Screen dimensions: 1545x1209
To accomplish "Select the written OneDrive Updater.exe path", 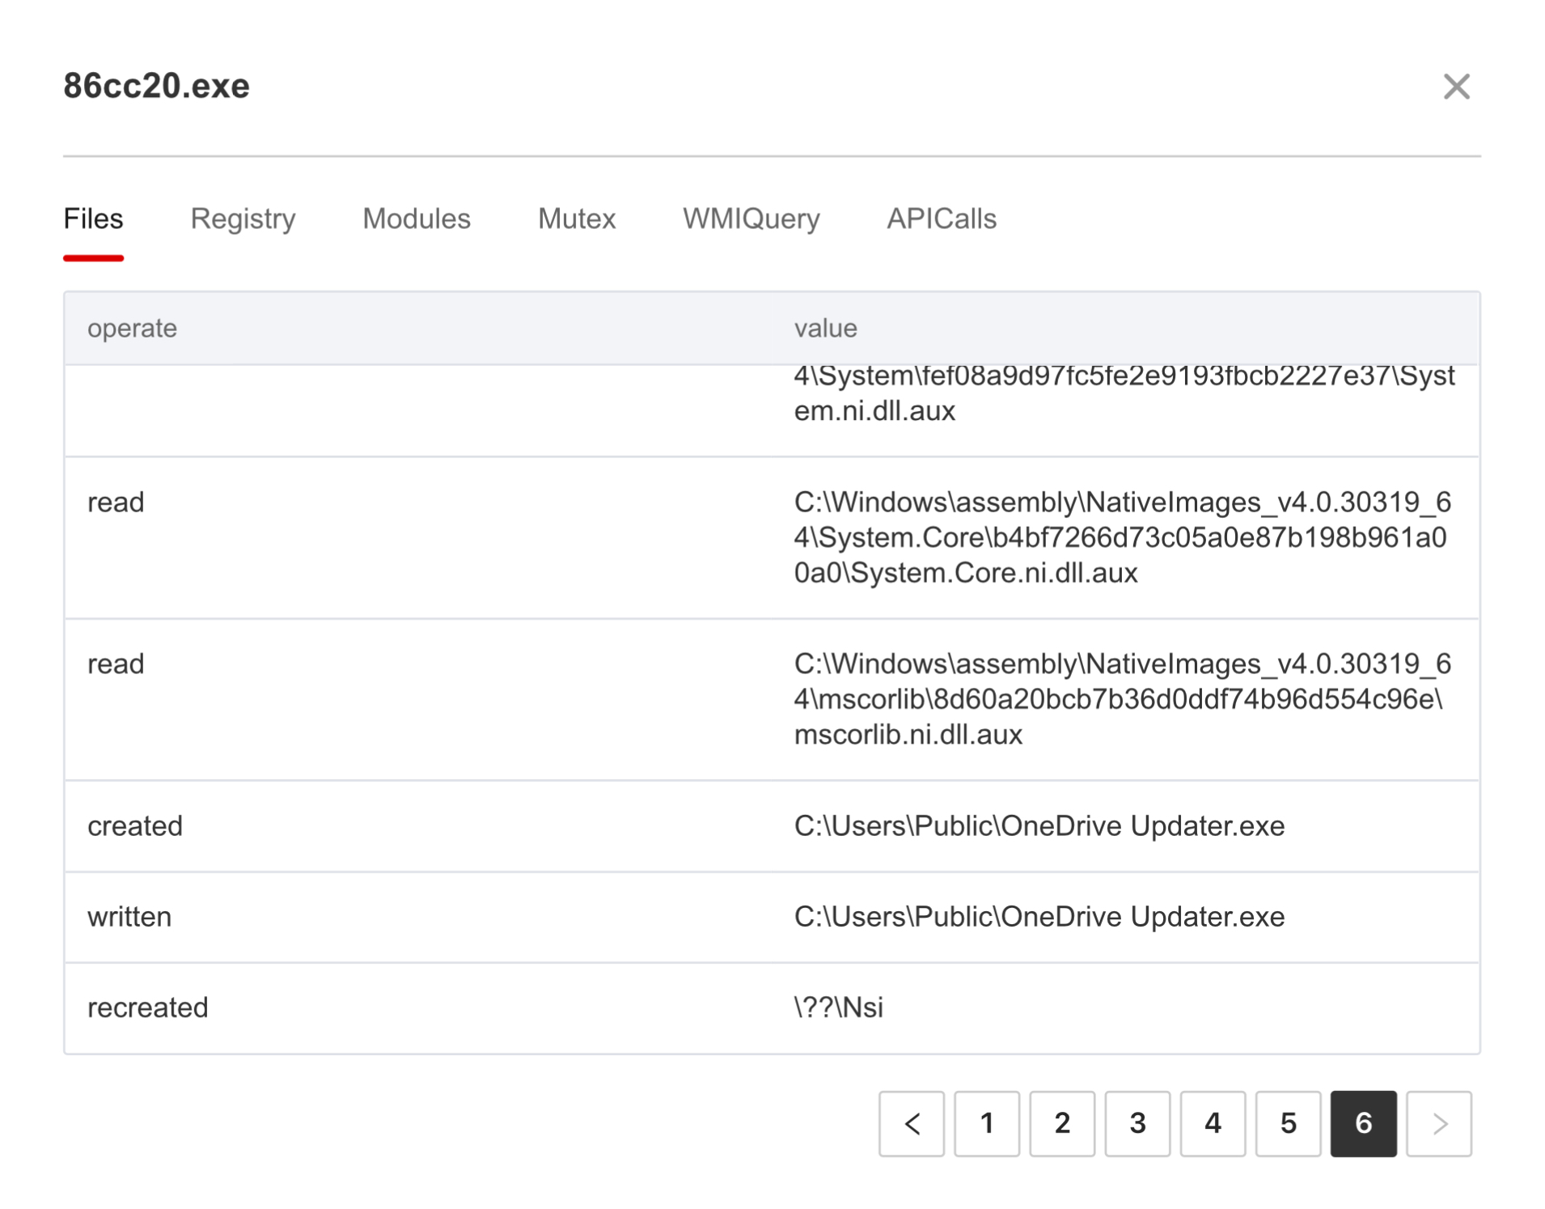I will click(x=1038, y=916).
